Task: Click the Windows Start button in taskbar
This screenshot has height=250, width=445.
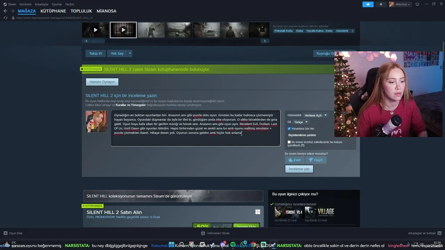Action: [x=171, y=245]
